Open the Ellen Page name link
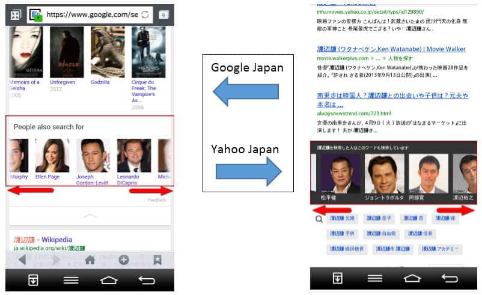The width and height of the screenshot is (482, 295). (x=47, y=177)
